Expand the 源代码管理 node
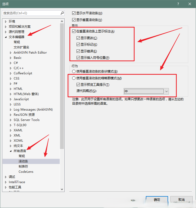 coord(6,32)
